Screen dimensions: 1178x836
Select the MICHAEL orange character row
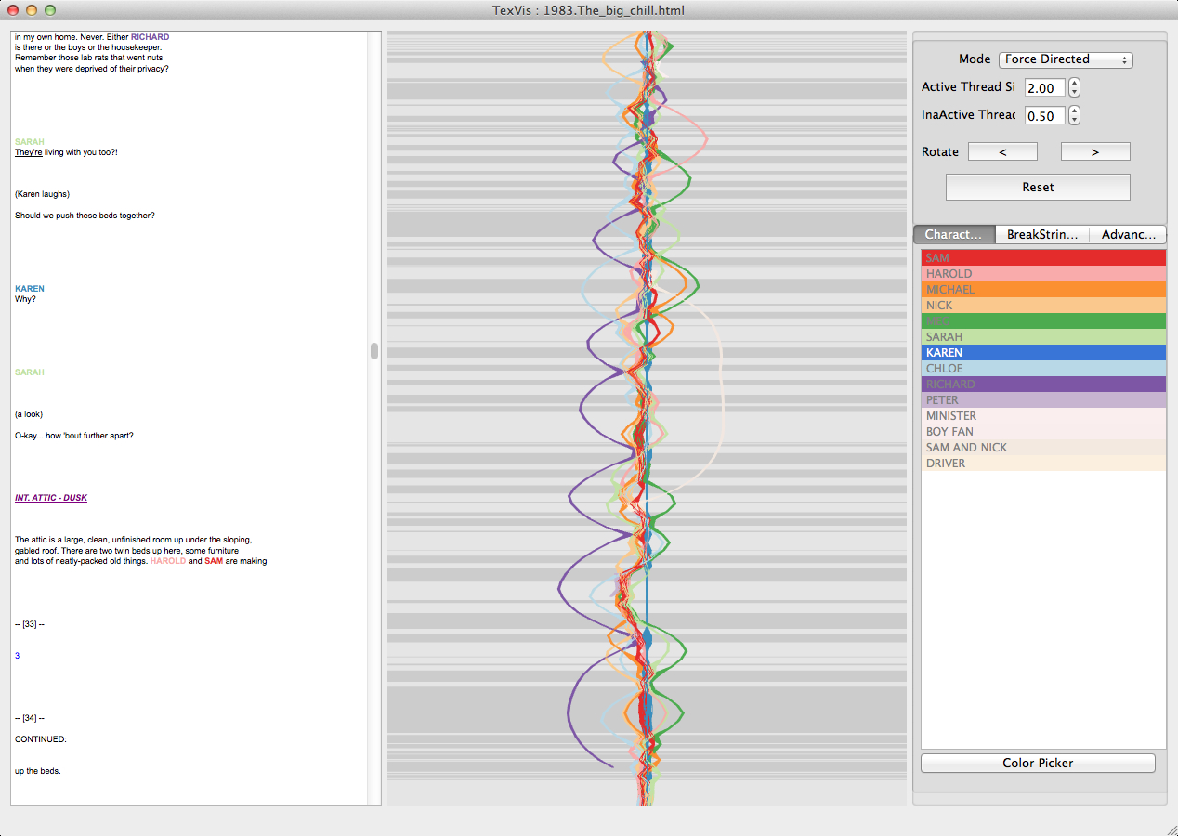[1043, 290]
